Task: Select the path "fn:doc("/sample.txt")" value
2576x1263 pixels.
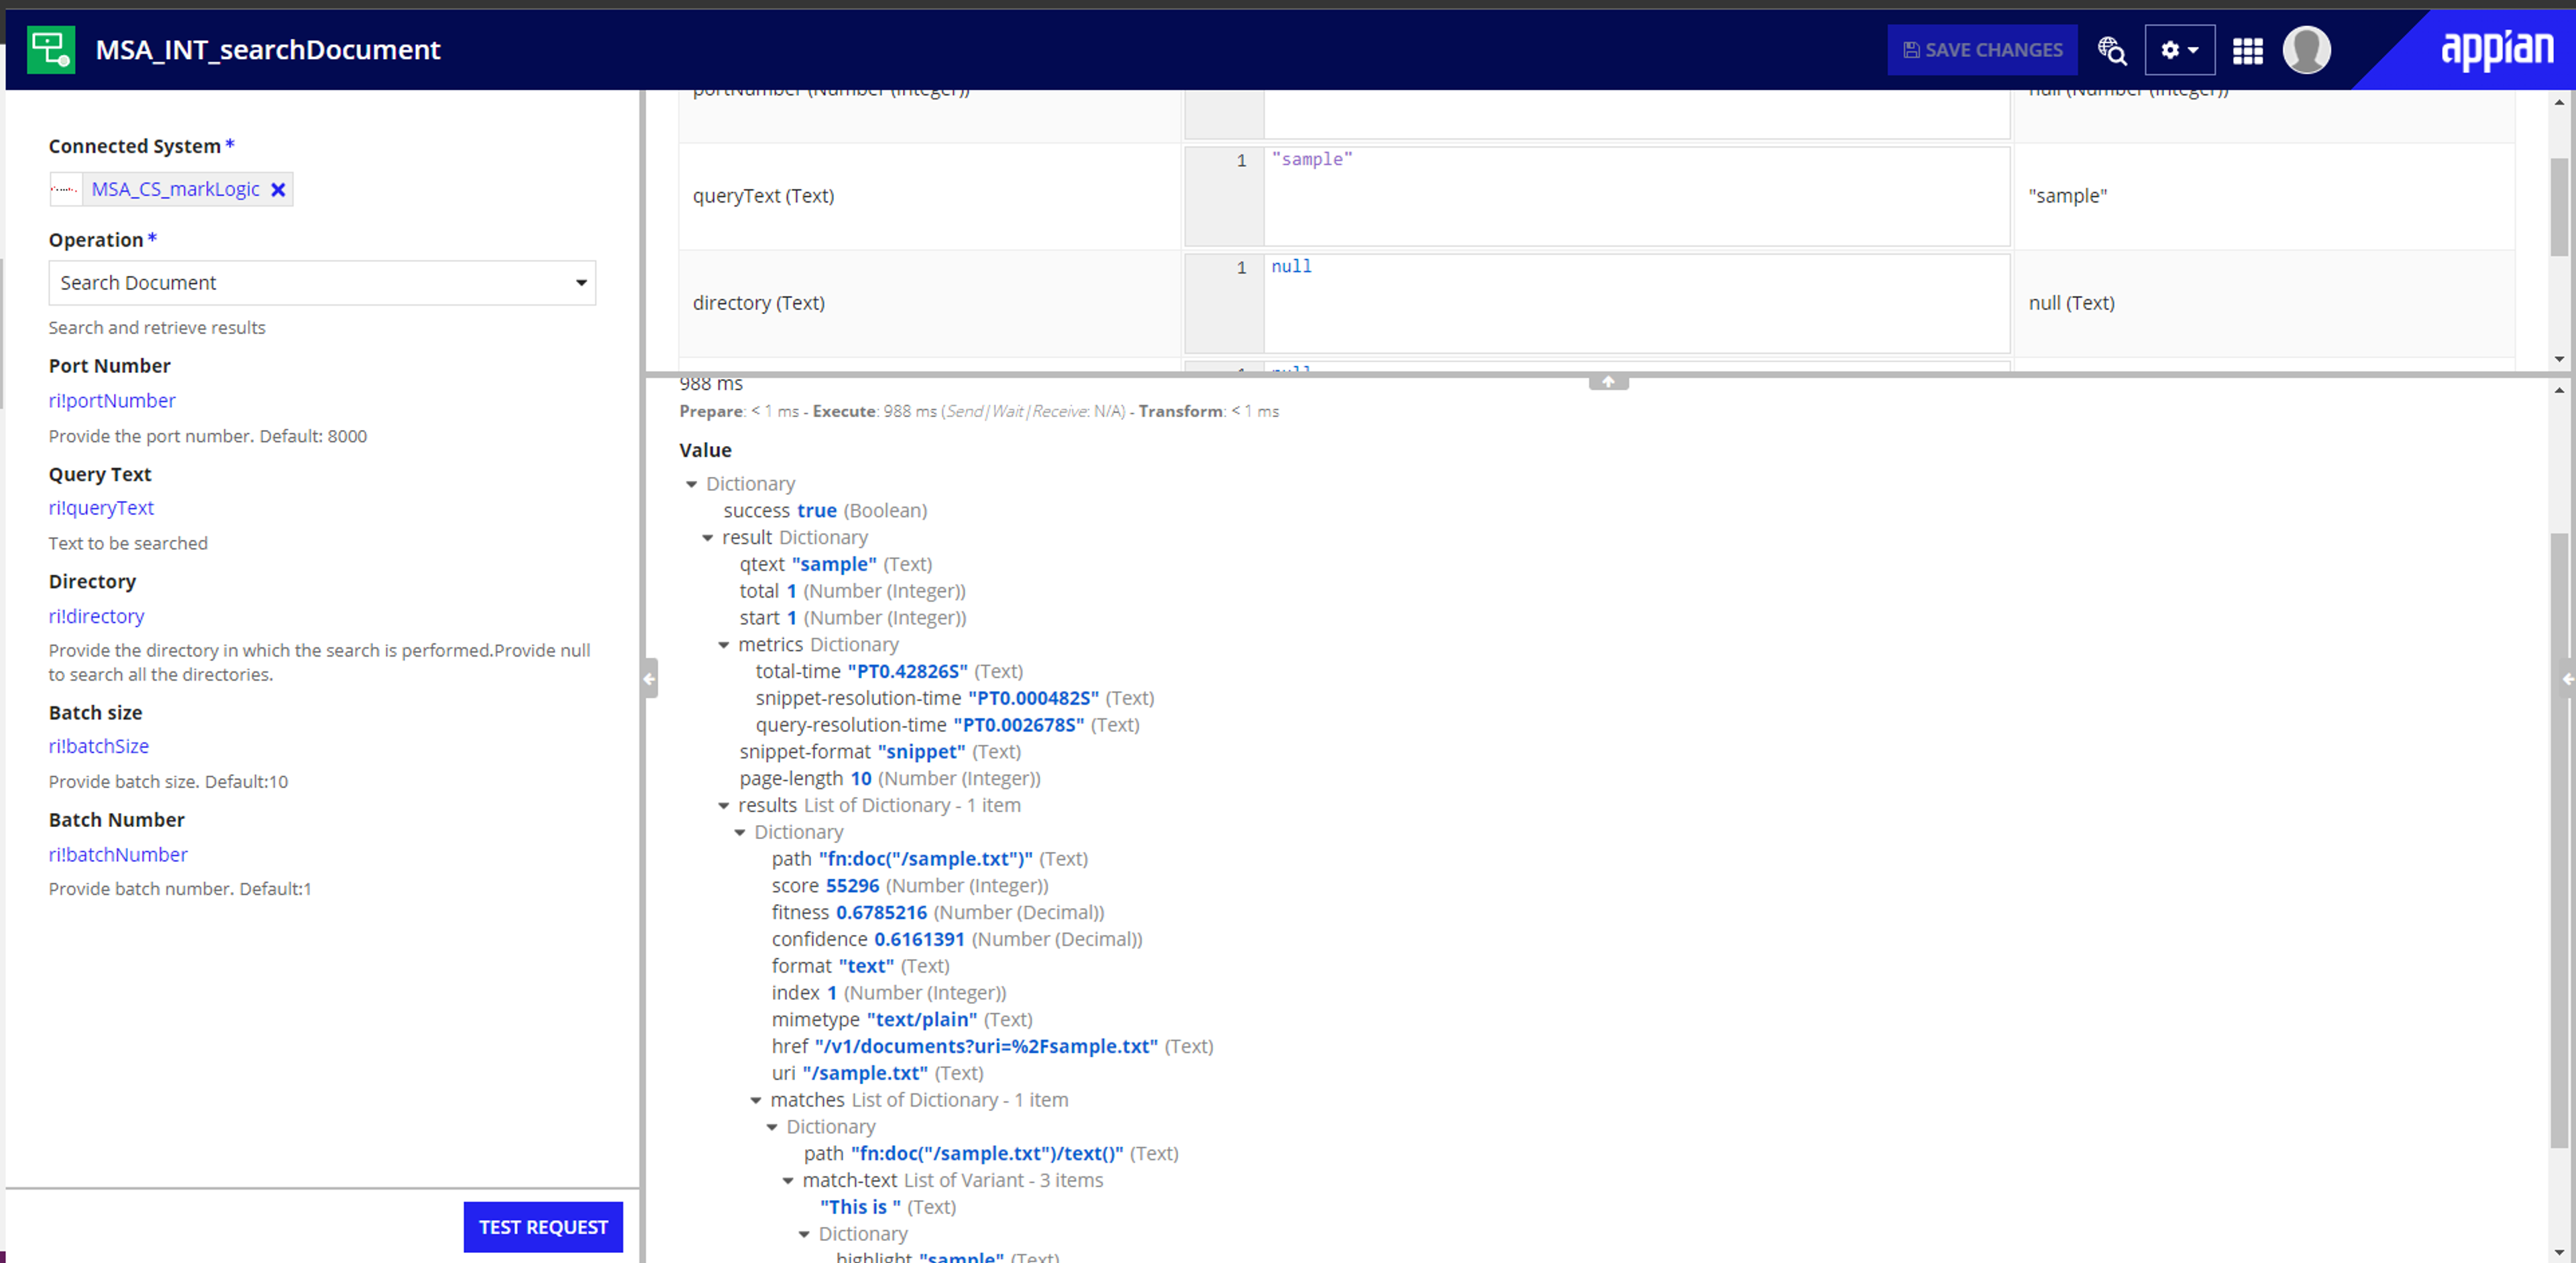Action: [x=925, y=859]
